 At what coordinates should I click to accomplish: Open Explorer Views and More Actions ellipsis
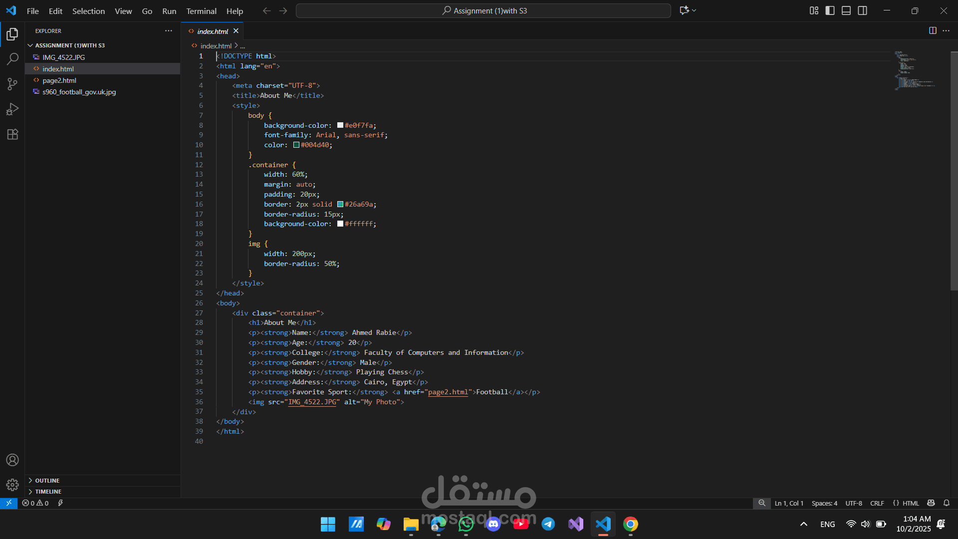coord(169,30)
